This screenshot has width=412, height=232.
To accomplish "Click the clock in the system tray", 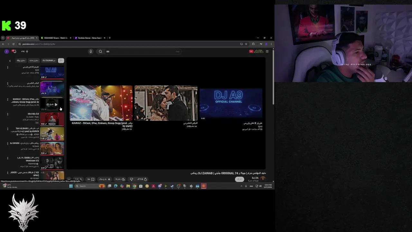I will click(267, 186).
